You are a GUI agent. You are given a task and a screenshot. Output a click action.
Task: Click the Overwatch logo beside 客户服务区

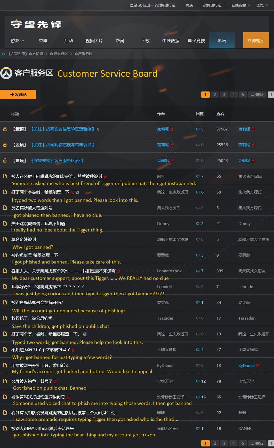[6, 73]
